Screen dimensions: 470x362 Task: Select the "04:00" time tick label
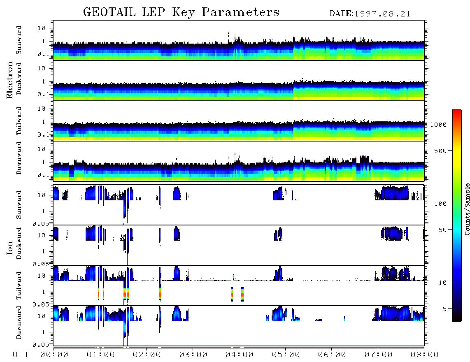point(240,355)
